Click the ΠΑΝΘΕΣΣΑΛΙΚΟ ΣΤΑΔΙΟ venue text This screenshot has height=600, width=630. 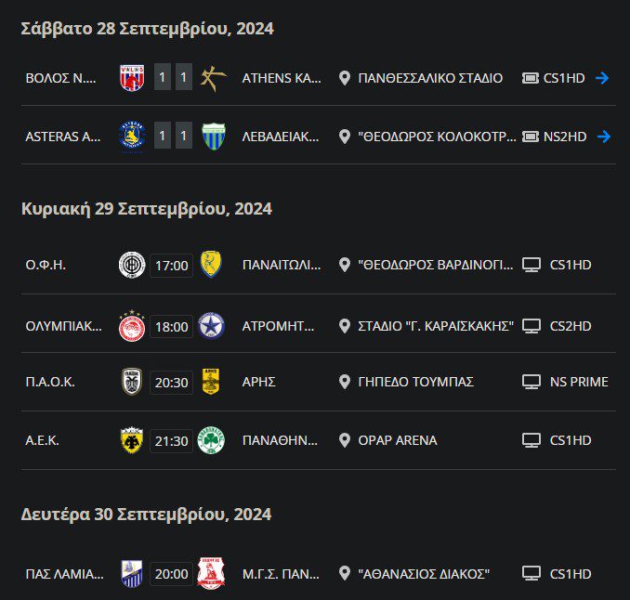click(x=430, y=78)
